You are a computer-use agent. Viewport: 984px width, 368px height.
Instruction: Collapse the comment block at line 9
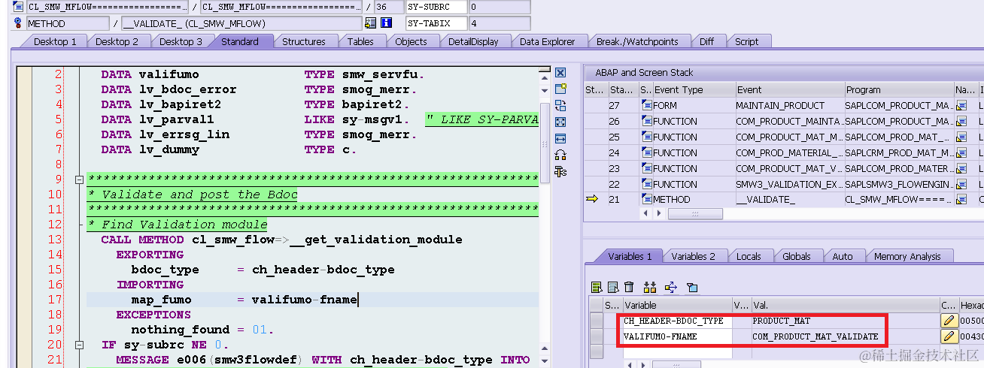point(79,179)
